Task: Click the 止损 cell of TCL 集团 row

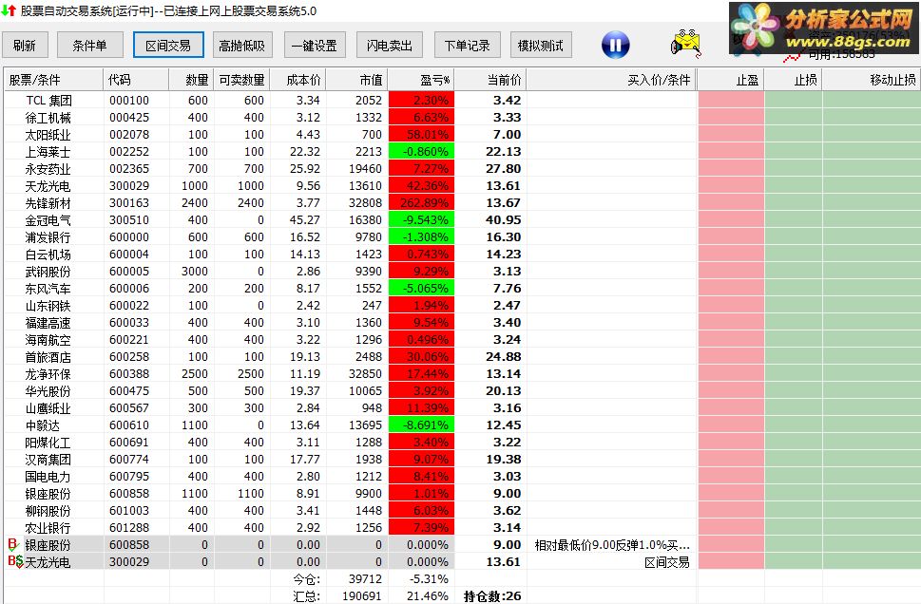Action: [x=794, y=101]
